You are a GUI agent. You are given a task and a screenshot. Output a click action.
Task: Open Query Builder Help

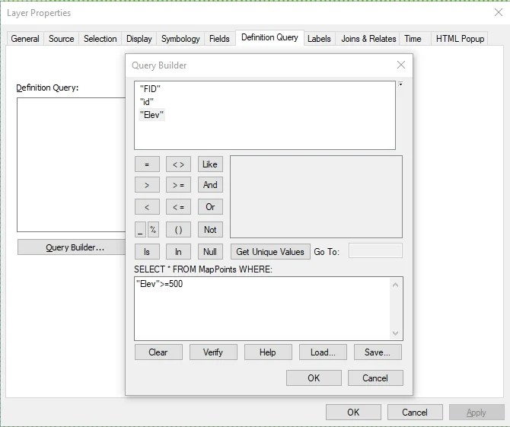pyautogui.click(x=268, y=352)
